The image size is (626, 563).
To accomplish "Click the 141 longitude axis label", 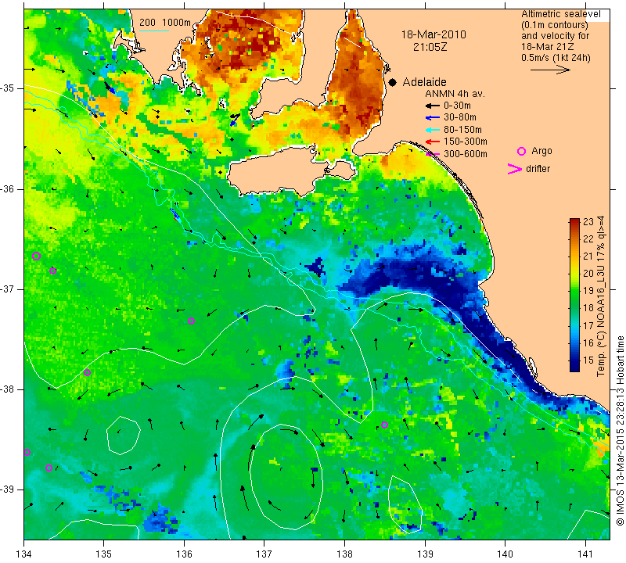I will 585,554.
